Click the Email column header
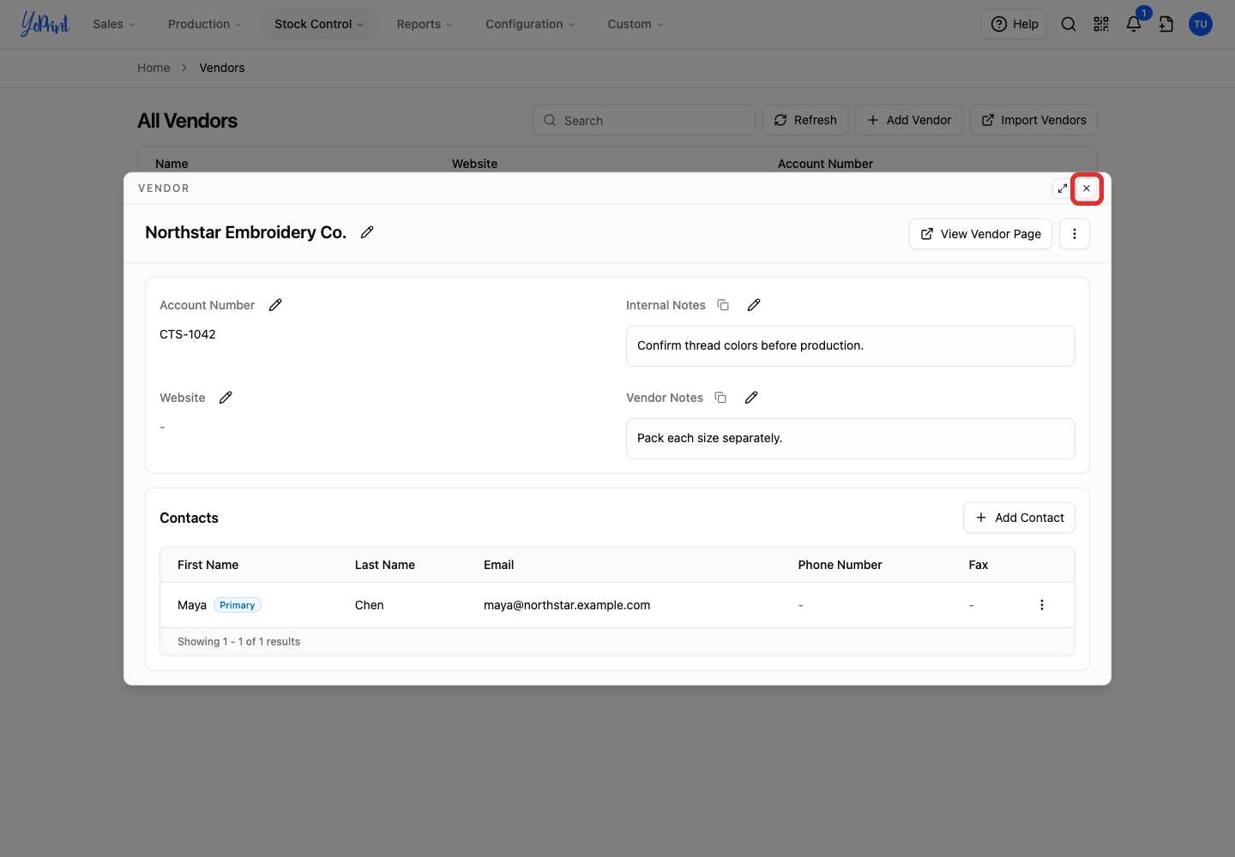Image resolution: width=1235 pixels, height=857 pixels. pos(499,565)
